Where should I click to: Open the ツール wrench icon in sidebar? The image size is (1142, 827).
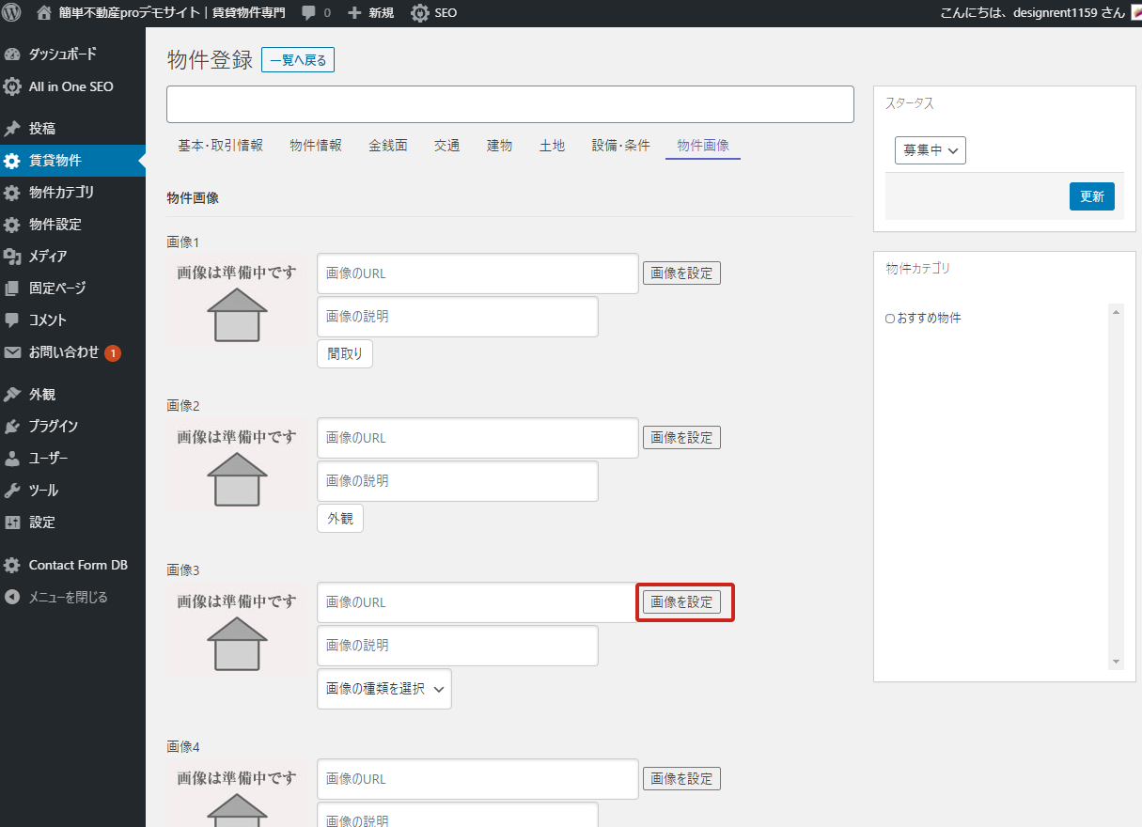pos(12,491)
